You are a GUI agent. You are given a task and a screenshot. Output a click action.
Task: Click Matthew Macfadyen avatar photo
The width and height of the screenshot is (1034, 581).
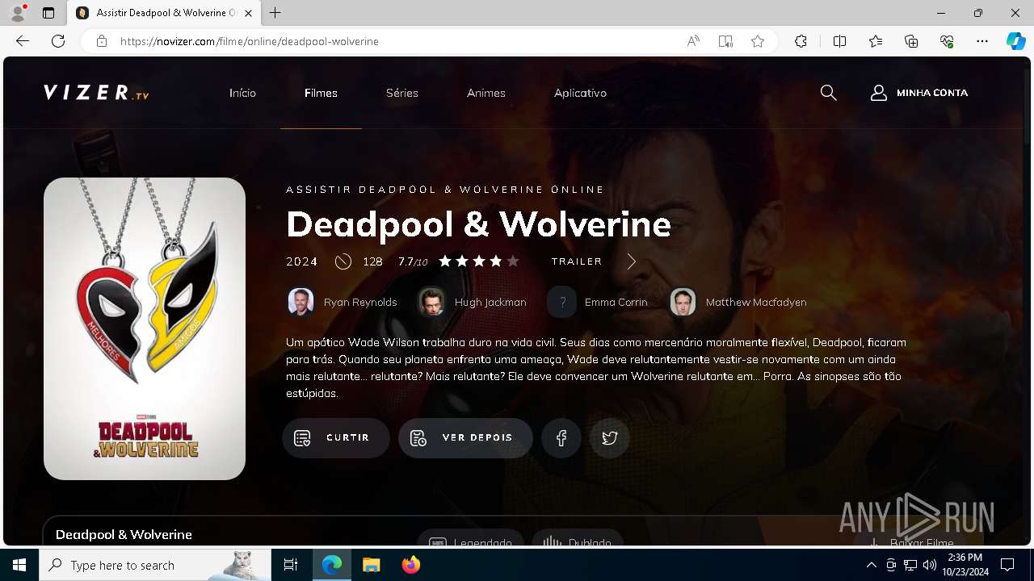683,302
